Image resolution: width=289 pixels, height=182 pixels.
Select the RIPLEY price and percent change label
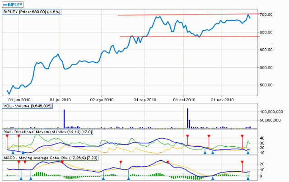(32, 12)
